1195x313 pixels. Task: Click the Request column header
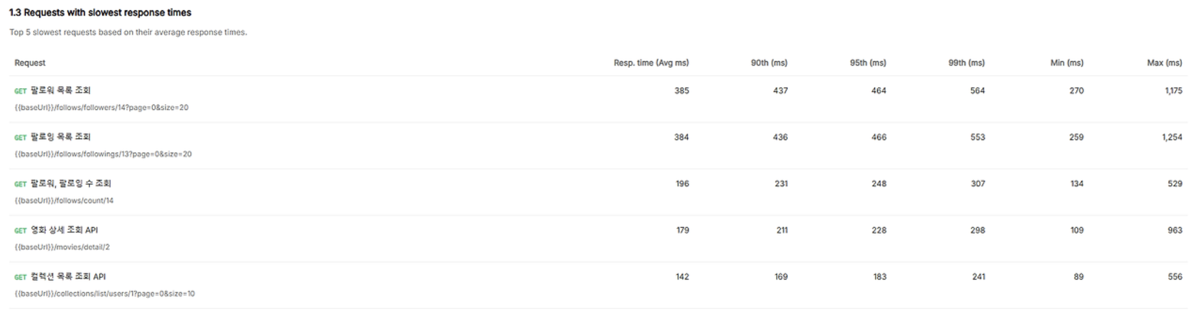coord(30,63)
